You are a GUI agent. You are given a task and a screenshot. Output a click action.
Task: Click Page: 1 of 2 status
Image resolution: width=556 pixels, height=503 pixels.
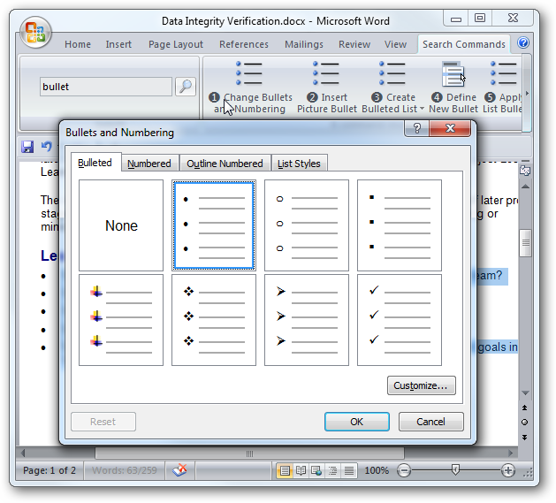[50, 470]
